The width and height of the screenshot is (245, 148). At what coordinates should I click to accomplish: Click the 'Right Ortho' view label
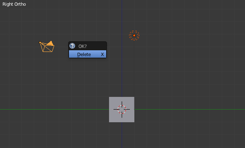pos(14,4)
